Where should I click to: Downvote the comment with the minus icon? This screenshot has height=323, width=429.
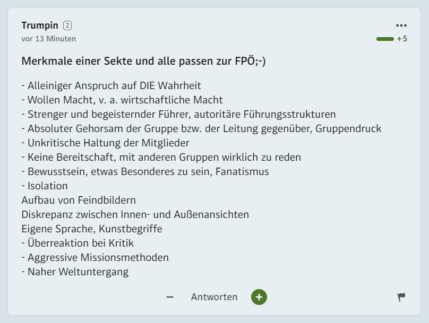tap(170, 297)
